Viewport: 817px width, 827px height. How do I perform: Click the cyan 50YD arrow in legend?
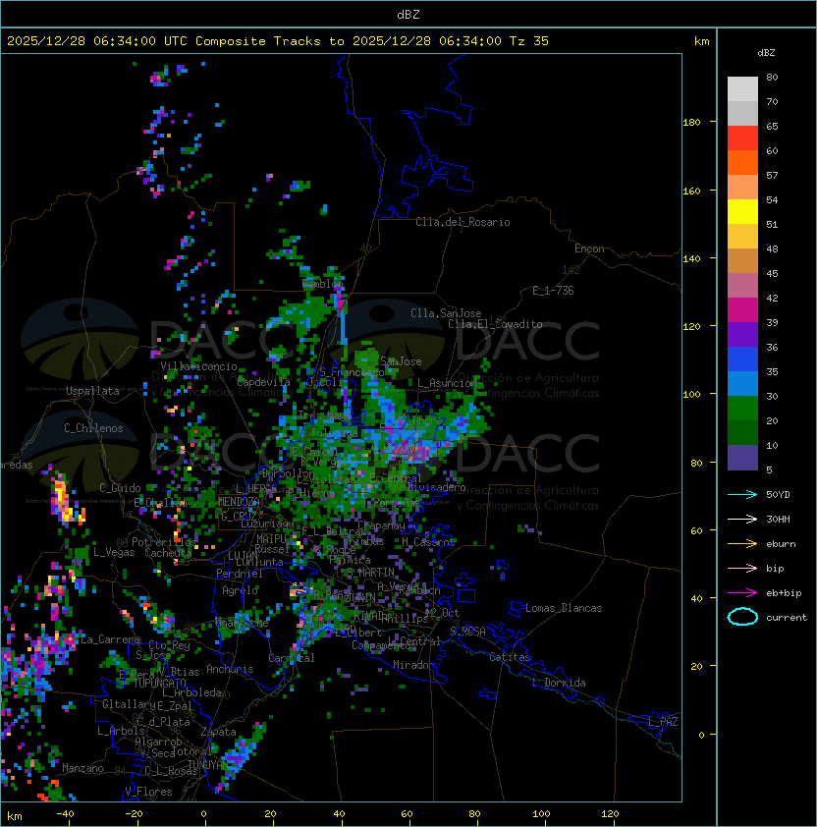[742, 495]
